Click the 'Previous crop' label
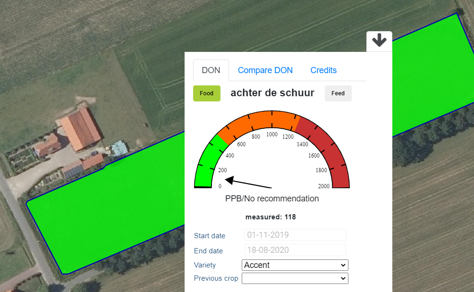 pyautogui.click(x=216, y=278)
